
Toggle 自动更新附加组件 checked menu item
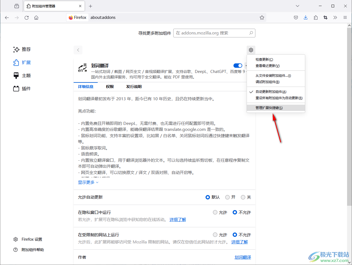[276, 92]
